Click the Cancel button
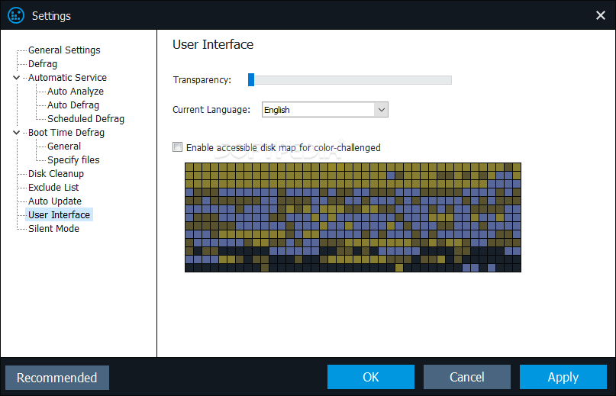The height and width of the screenshot is (396, 616). tap(466, 377)
